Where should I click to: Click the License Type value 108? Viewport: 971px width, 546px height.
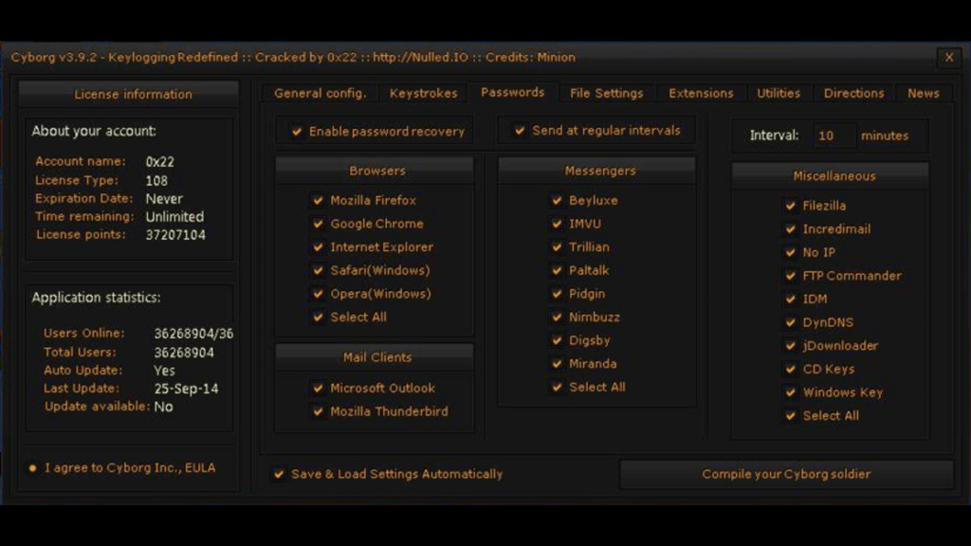tap(156, 181)
